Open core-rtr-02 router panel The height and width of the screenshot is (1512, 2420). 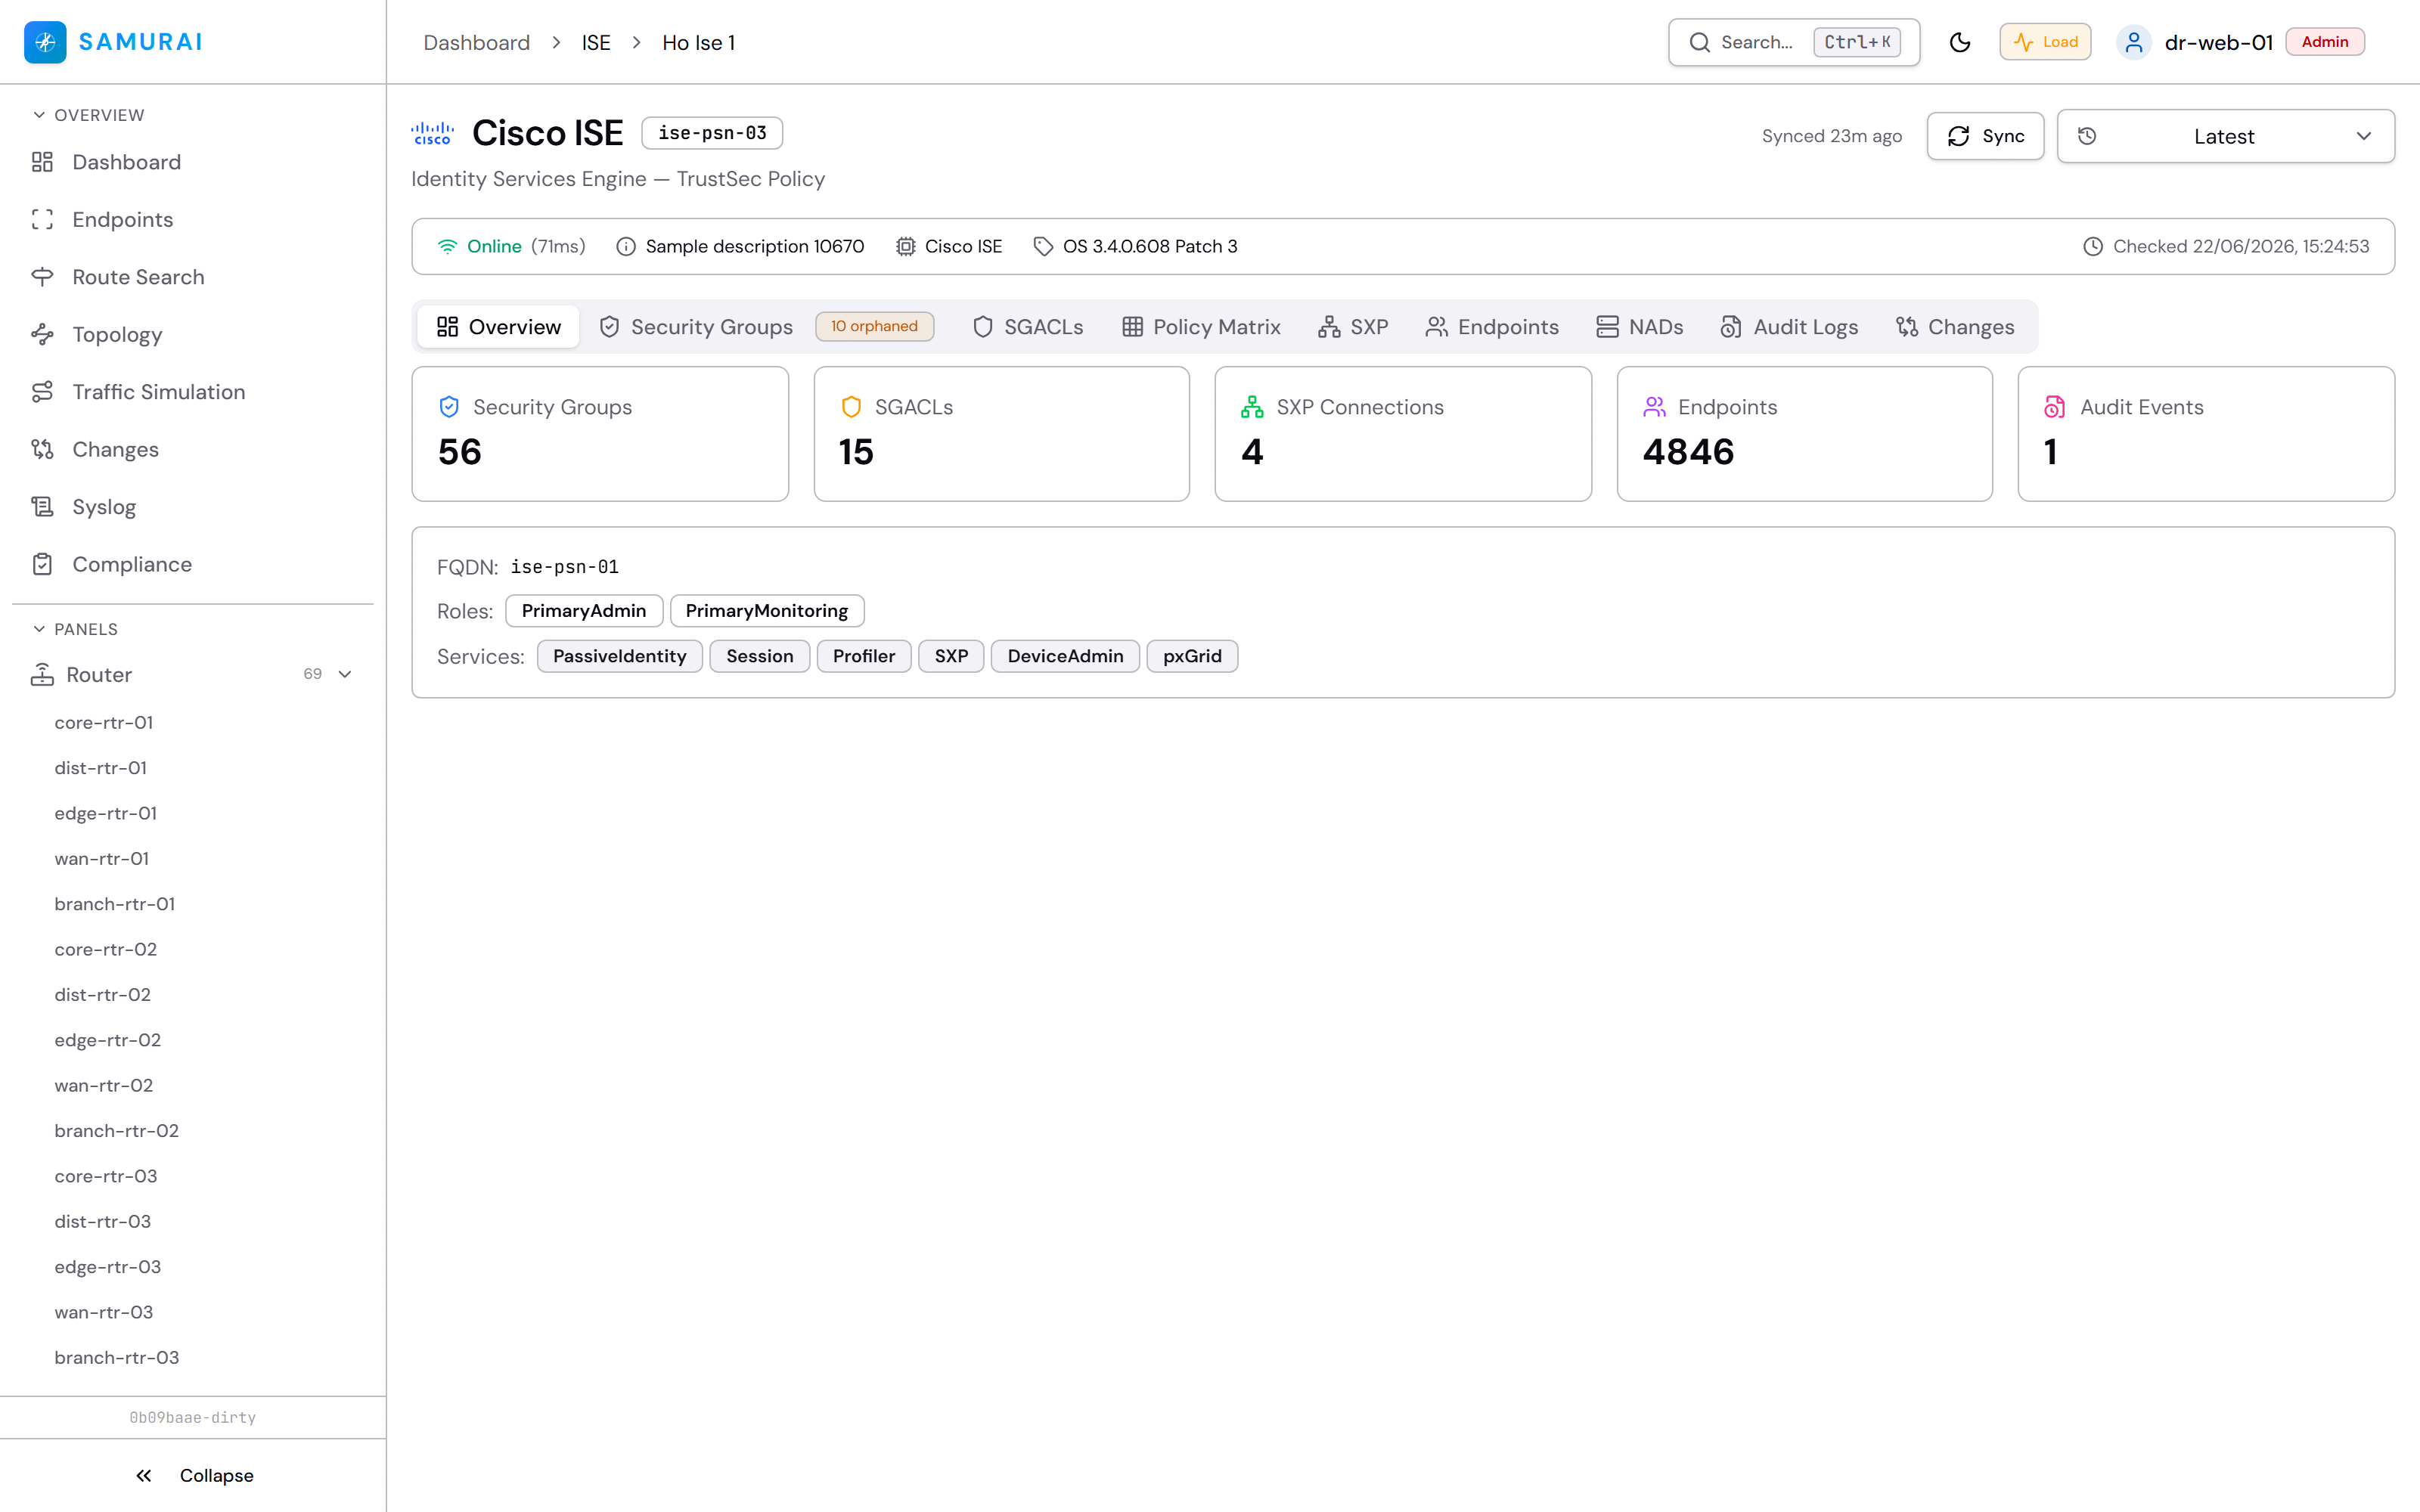[x=106, y=950]
